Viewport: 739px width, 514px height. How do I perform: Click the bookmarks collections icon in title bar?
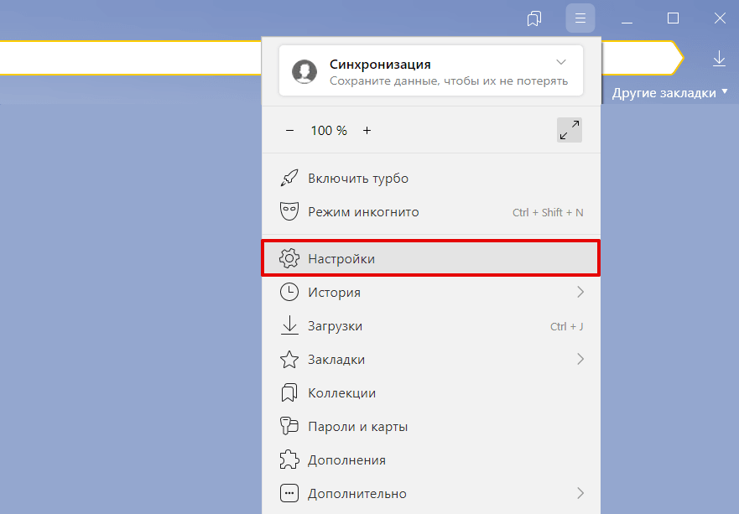(x=534, y=18)
